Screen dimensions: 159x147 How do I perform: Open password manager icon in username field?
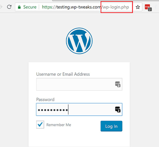118,84
